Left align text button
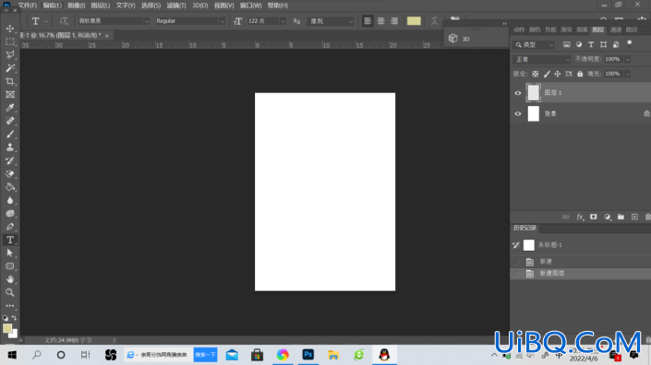Viewport: 651px width, 365px height. 368,20
